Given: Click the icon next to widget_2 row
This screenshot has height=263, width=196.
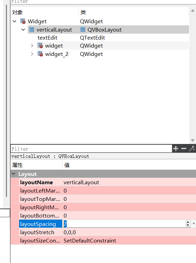Looking at the screenshot, I should [40, 54].
